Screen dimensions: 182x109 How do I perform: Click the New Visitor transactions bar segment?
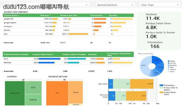pyautogui.click(x=111, y=84)
